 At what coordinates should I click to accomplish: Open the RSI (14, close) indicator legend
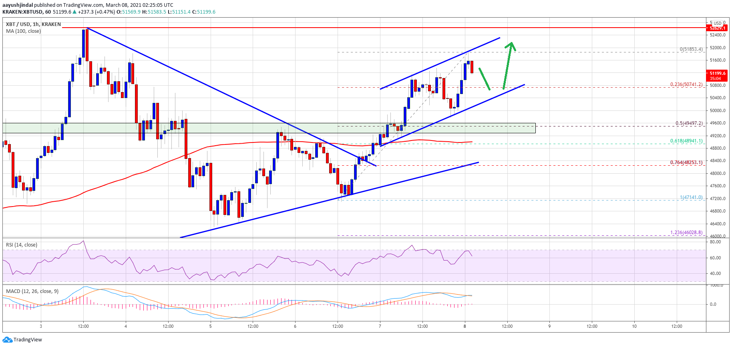click(x=22, y=245)
